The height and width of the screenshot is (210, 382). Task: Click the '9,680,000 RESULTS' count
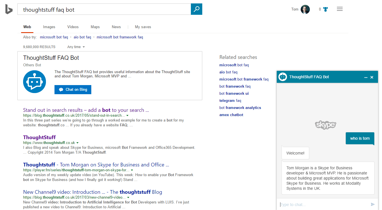pos(39,47)
